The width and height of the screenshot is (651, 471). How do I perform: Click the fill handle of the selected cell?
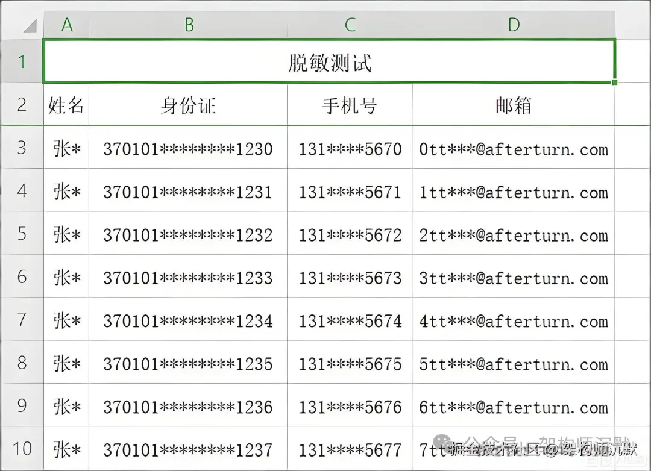point(614,82)
